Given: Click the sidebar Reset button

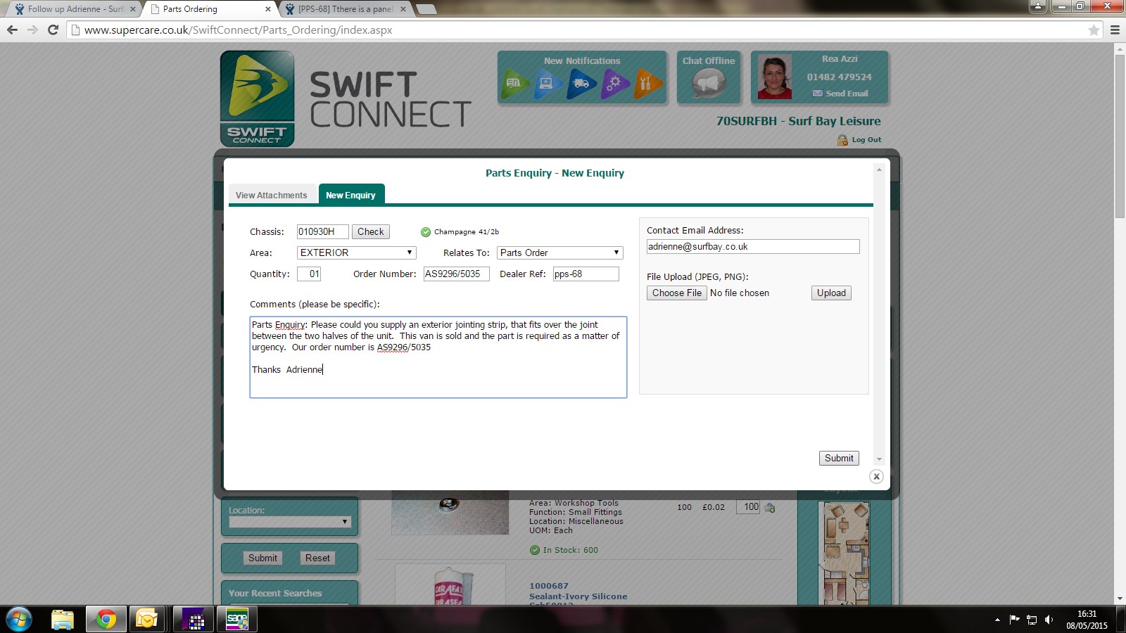Looking at the screenshot, I should click(x=317, y=558).
